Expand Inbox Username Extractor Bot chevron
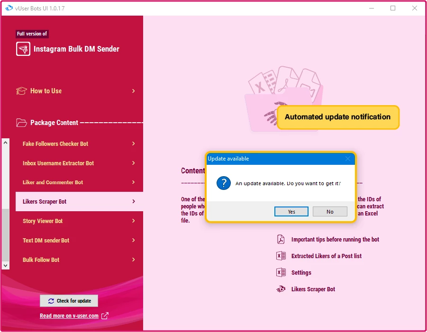The image size is (427, 332). point(134,163)
